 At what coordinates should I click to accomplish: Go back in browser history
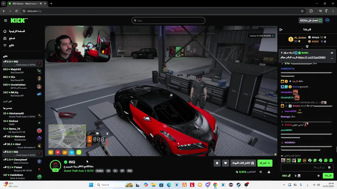point(4,11)
